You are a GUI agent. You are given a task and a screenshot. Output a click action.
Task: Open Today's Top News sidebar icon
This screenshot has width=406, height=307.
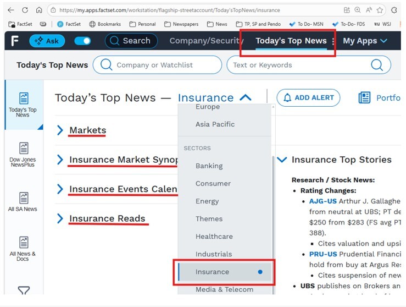[23, 105]
